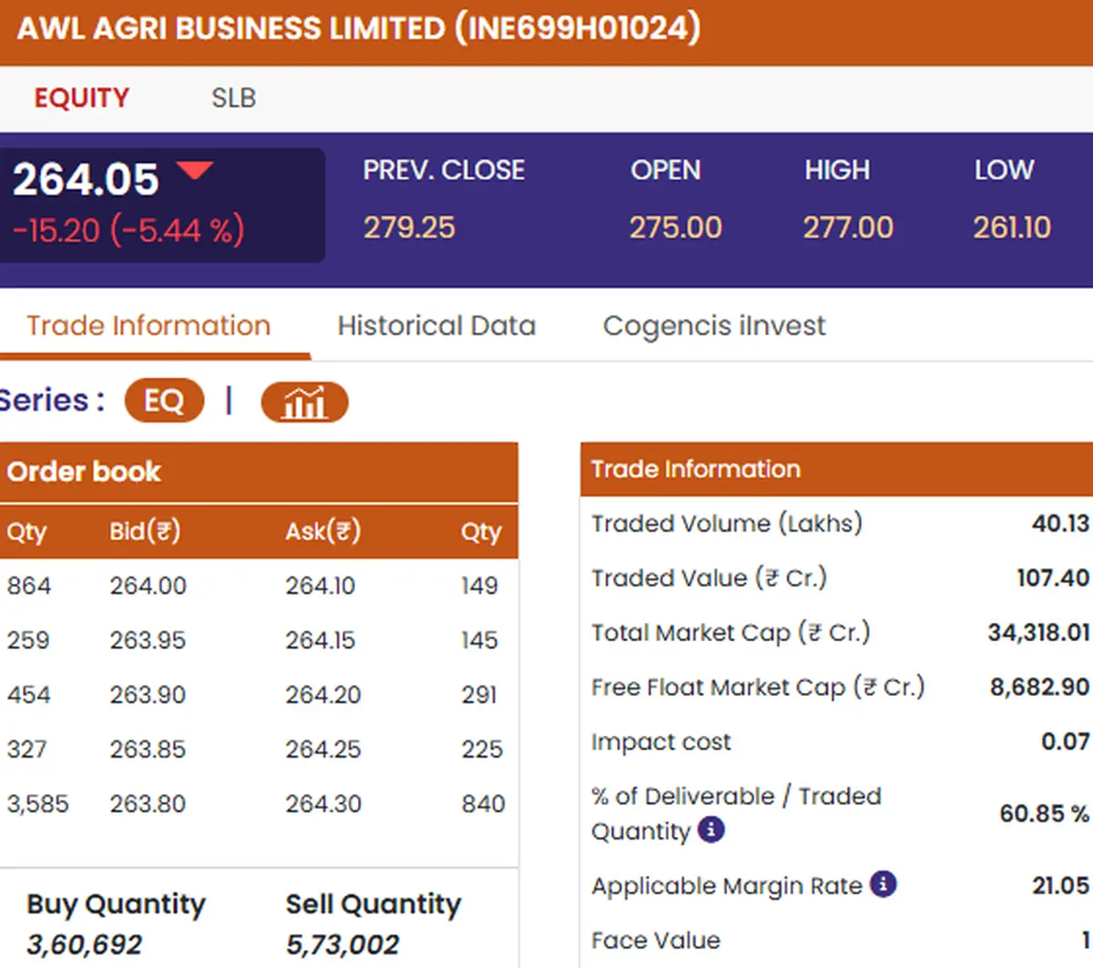Click the ask price 264.30
The height and width of the screenshot is (968, 1093).
[x=323, y=804]
